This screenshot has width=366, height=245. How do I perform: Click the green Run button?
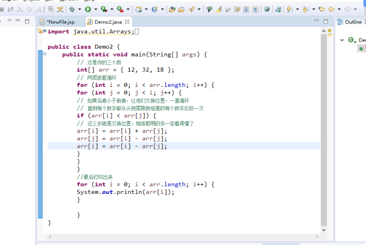(x=88, y=9)
